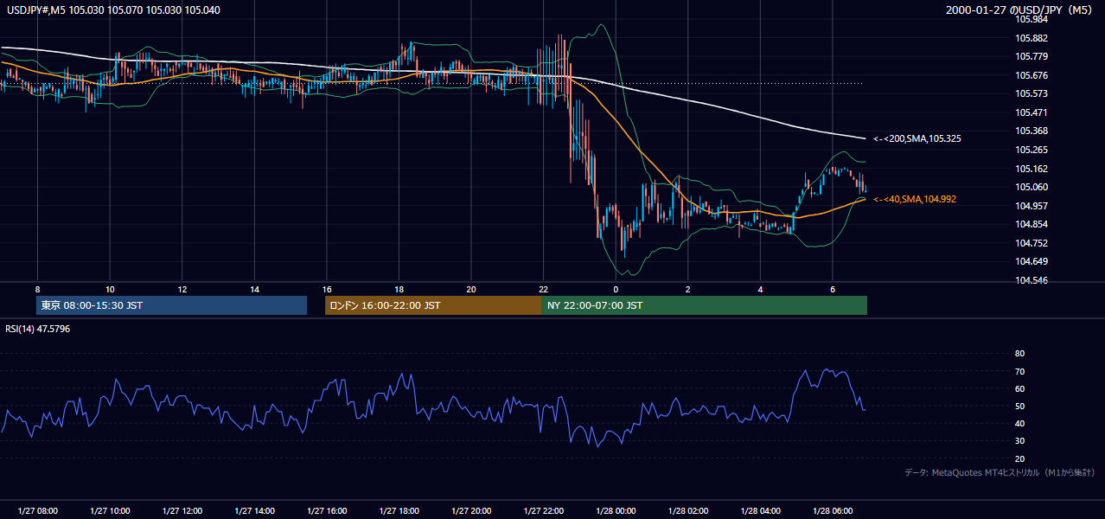Click the 東京 08:00-15:30 JST session bar
The height and width of the screenshot is (519, 1105).
tap(171, 305)
